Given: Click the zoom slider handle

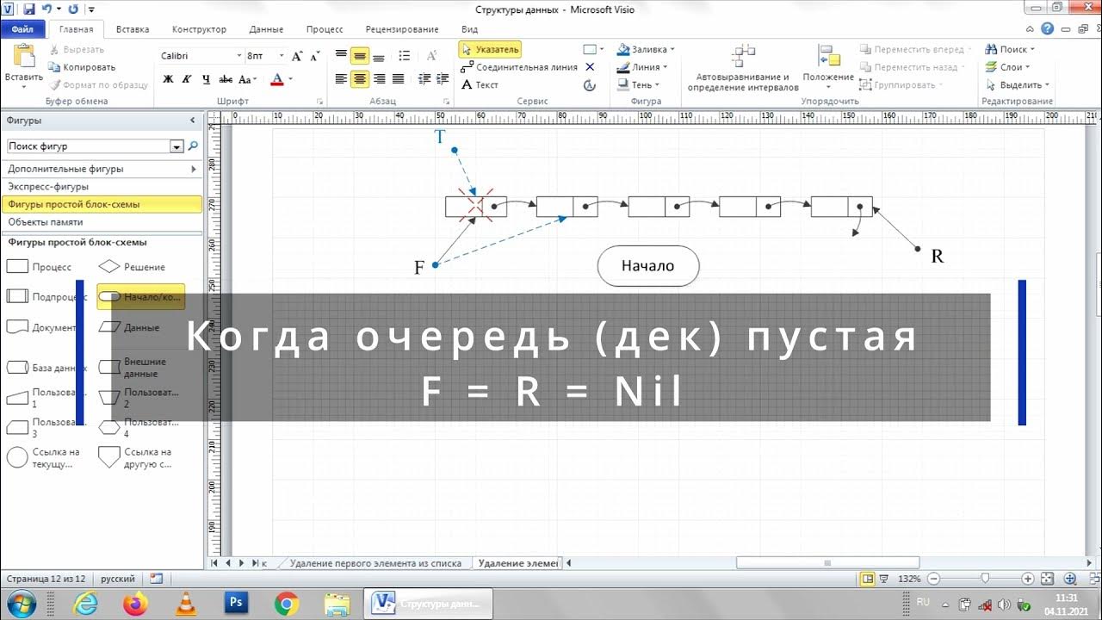Looking at the screenshot, I should tap(985, 579).
